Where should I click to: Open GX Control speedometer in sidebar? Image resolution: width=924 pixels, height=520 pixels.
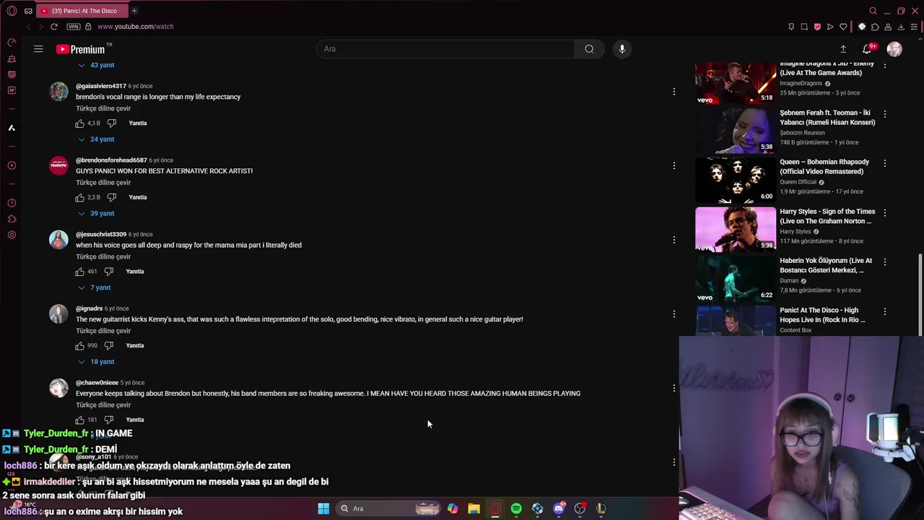click(12, 43)
